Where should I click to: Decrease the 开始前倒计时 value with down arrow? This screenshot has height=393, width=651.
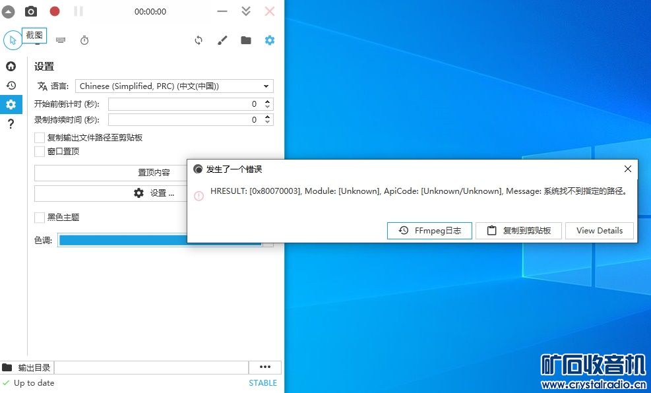tap(267, 107)
